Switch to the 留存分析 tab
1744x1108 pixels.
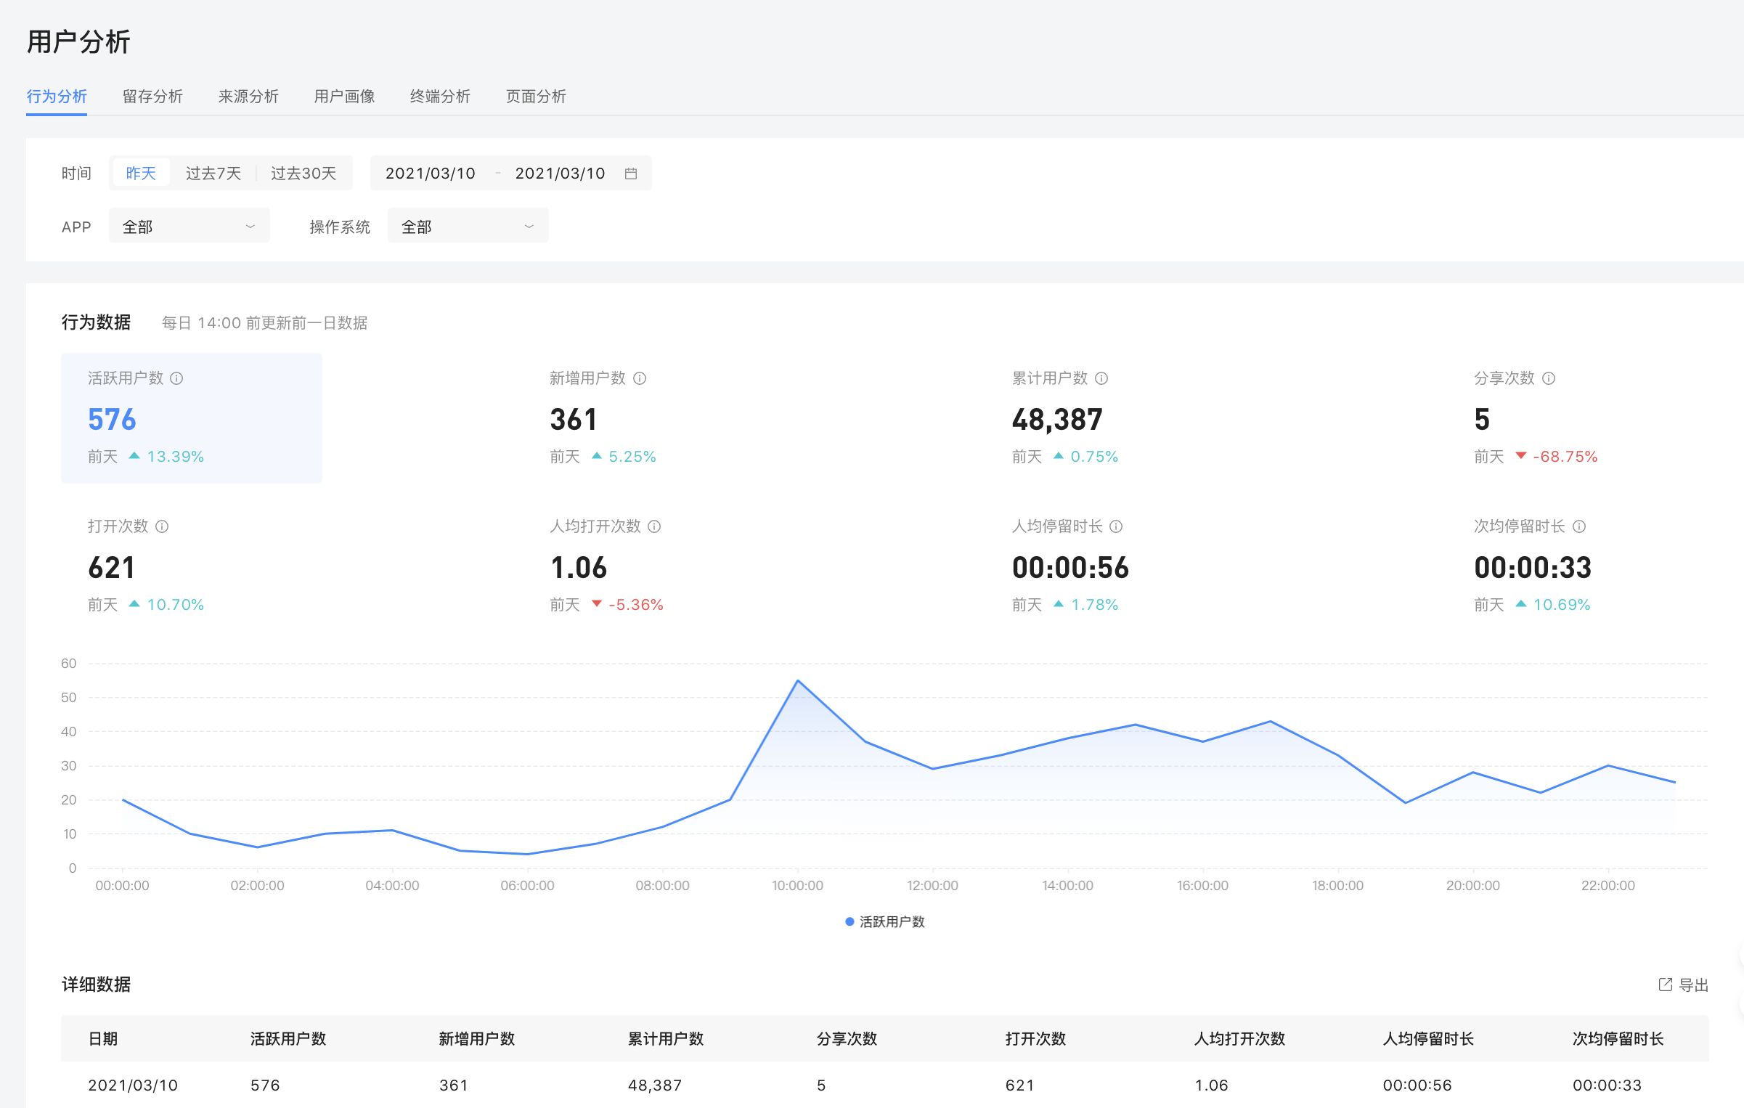click(152, 97)
